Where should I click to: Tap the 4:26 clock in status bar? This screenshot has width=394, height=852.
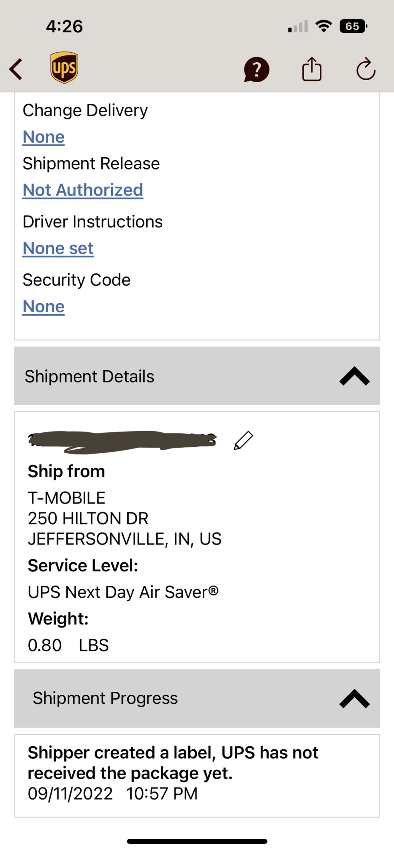pos(64,26)
